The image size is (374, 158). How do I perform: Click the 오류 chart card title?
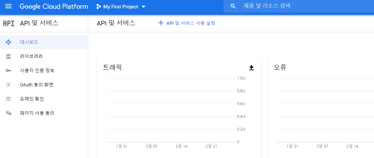click(x=280, y=67)
